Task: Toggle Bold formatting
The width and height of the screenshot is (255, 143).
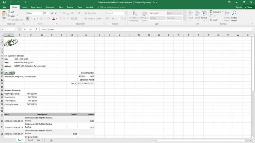Action: [x=28, y=19]
